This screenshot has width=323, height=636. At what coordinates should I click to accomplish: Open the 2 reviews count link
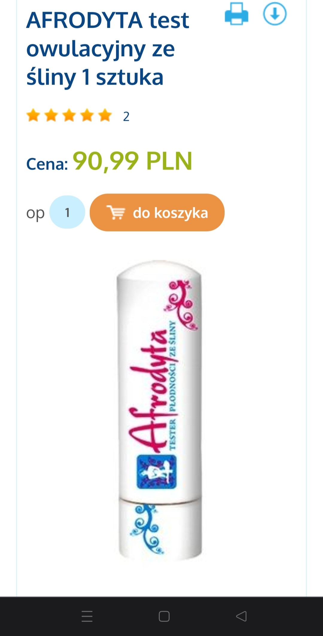click(126, 116)
